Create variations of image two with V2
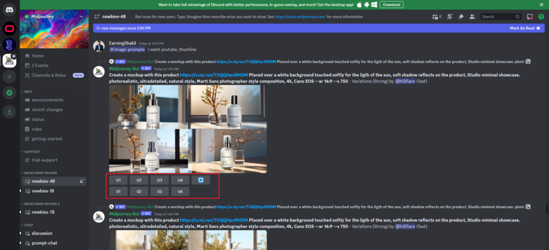 point(139,191)
